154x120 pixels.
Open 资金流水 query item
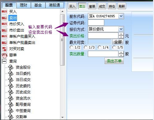coord(23,98)
